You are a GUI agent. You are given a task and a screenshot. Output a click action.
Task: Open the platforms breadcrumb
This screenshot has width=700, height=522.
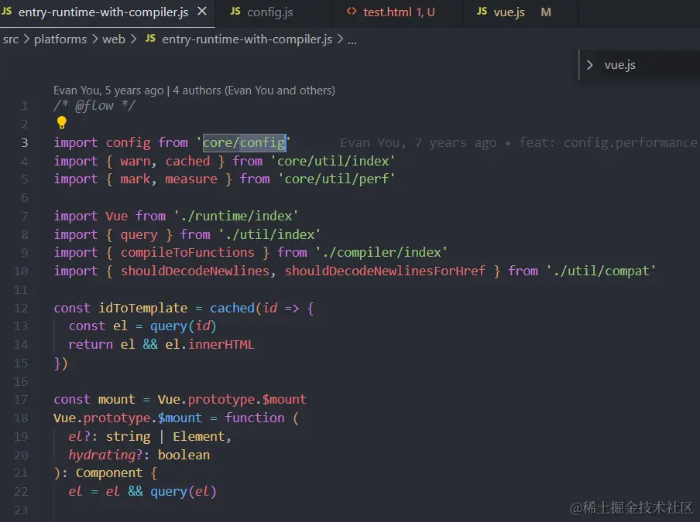pos(60,39)
